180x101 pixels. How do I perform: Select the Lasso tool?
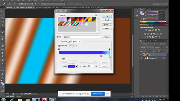[x=3, y=18]
